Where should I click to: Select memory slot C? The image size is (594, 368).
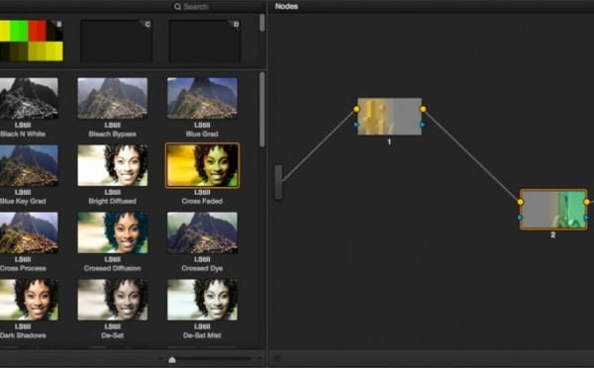116,42
